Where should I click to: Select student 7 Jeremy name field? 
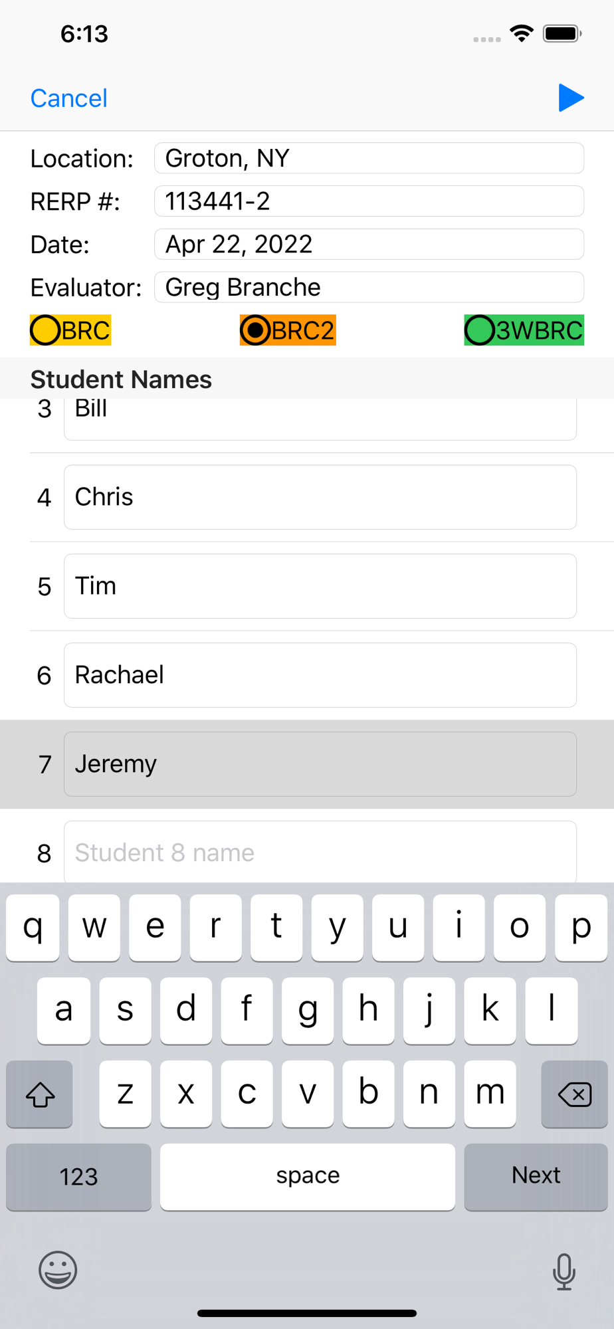tap(320, 764)
